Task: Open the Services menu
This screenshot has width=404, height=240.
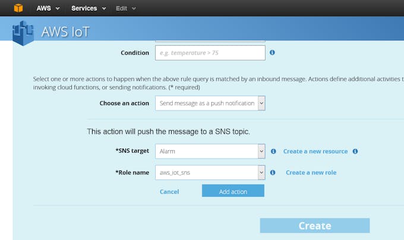Action: coord(89,8)
